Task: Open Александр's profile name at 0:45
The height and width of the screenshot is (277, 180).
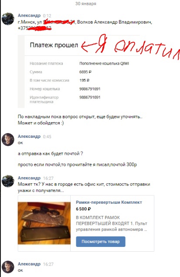Action: click(x=29, y=137)
